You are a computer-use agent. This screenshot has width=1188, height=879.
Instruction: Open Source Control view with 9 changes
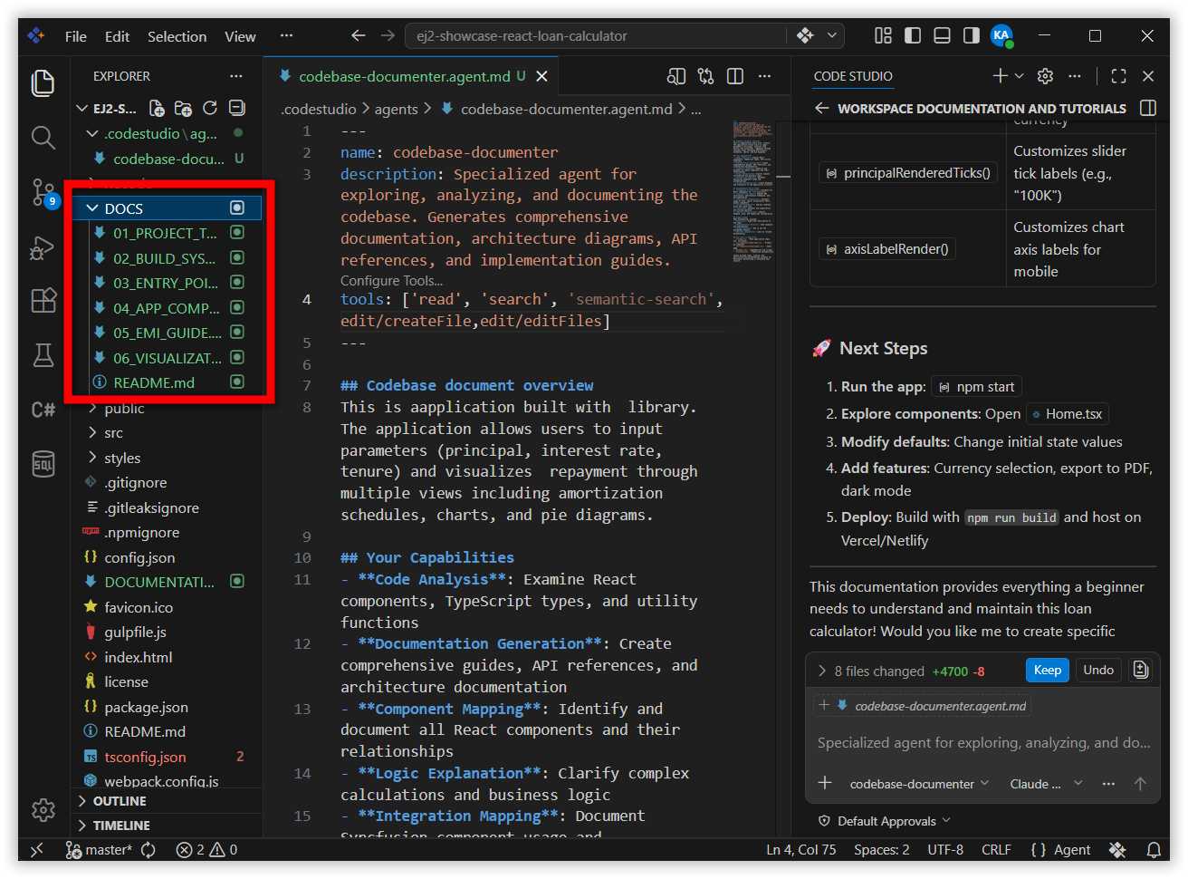43,192
